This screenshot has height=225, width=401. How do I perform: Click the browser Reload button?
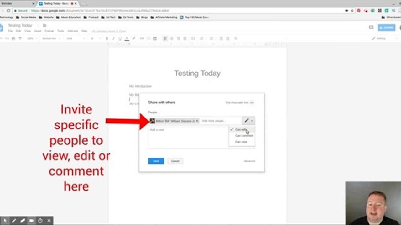pos(8,11)
